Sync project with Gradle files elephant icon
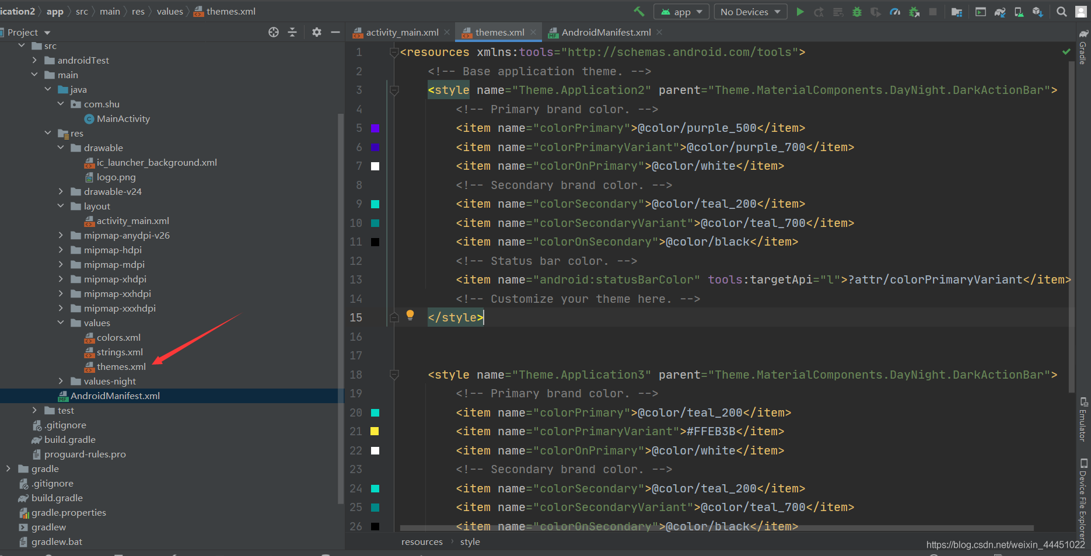 (1000, 12)
